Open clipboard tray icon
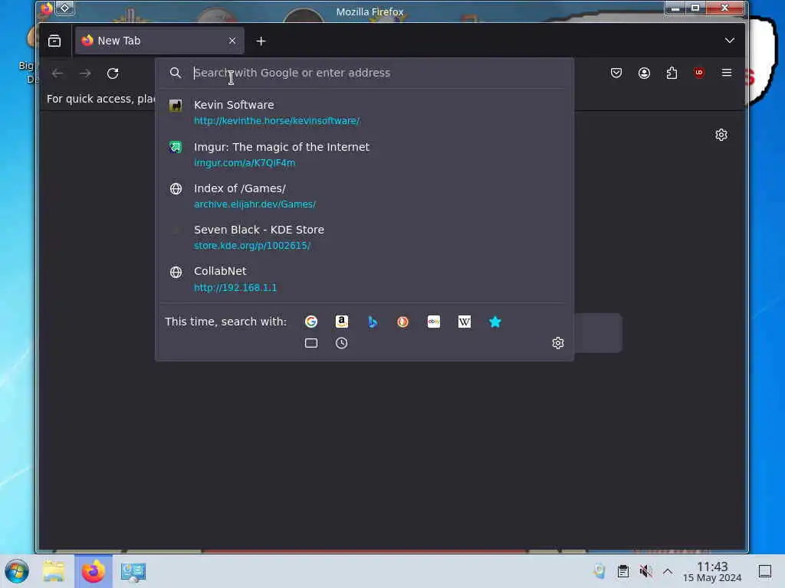Image resolution: width=785 pixels, height=588 pixels. tap(622, 571)
